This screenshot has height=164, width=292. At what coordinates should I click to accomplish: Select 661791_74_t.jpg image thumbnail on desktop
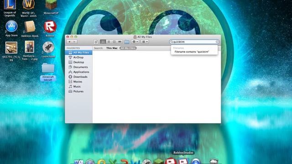(x=11, y=47)
